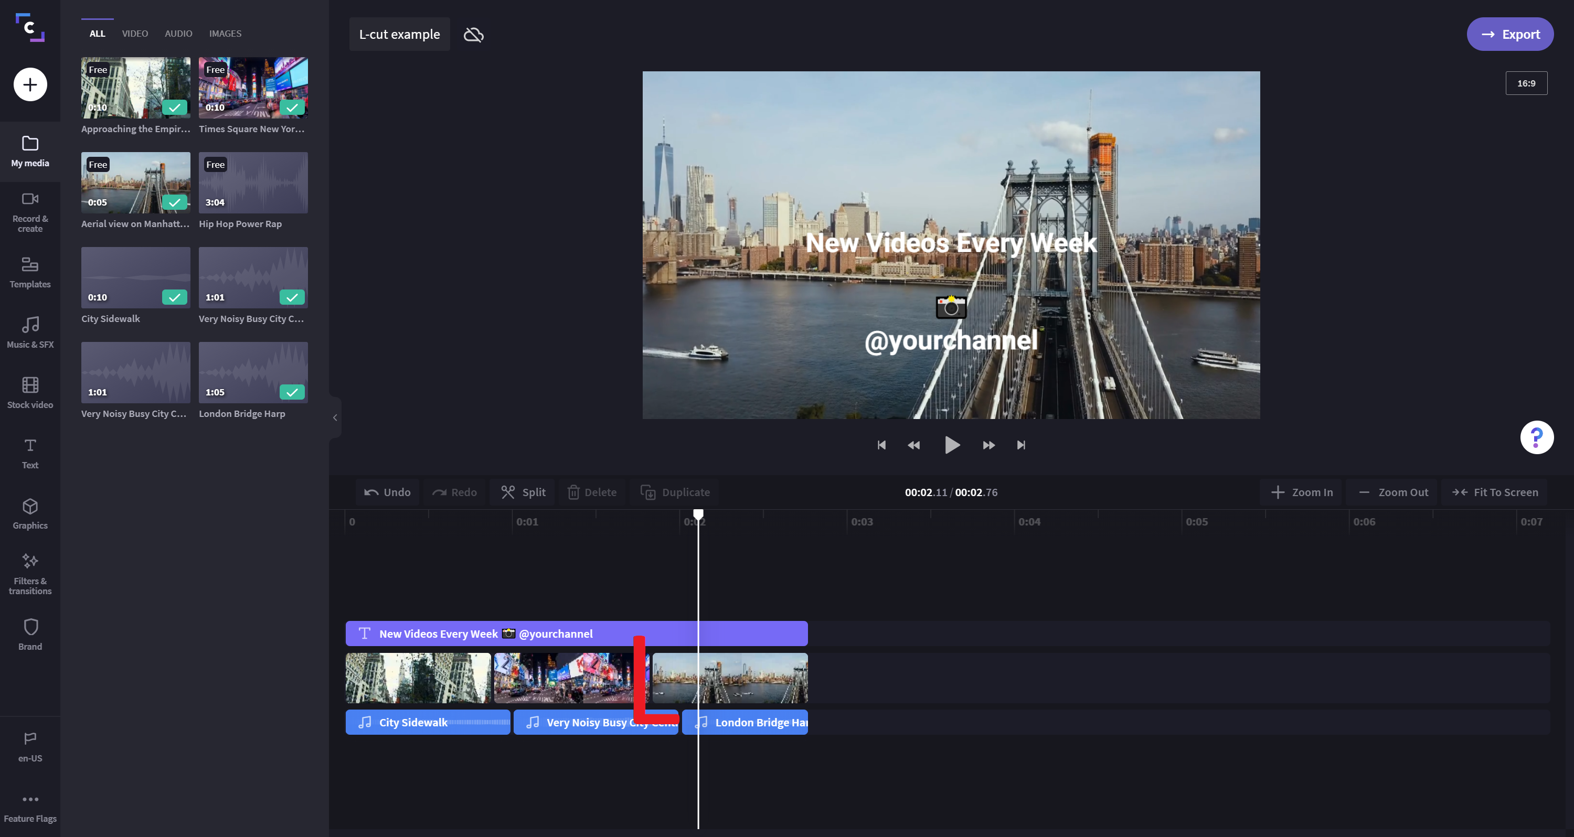
Task: Click green checkmark on Times Square video
Action: coord(292,107)
